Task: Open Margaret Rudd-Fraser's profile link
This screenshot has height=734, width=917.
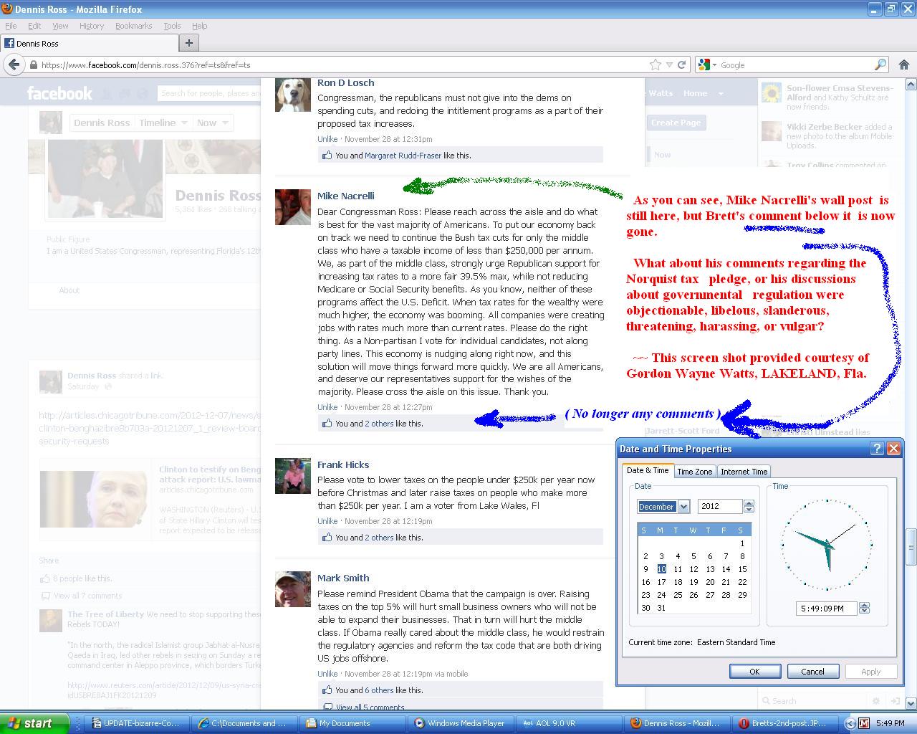Action: click(403, 155)
